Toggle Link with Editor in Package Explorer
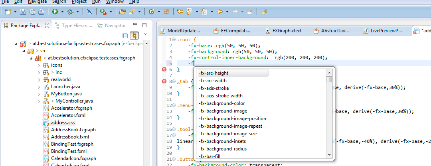431x166 pixels. click(x=134, y=36)
